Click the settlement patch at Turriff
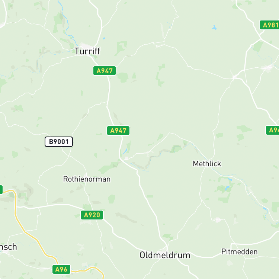The width and height of the screenshot is (279, 279). point(84,45)
